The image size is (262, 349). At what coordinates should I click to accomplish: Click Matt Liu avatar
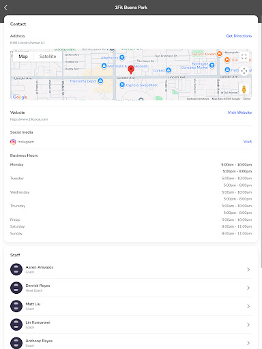(16, 306)
